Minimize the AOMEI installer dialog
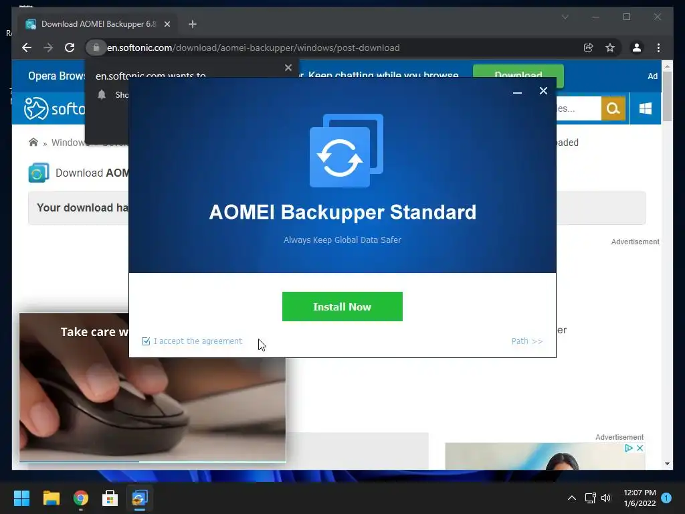 [x=517, y=91]
